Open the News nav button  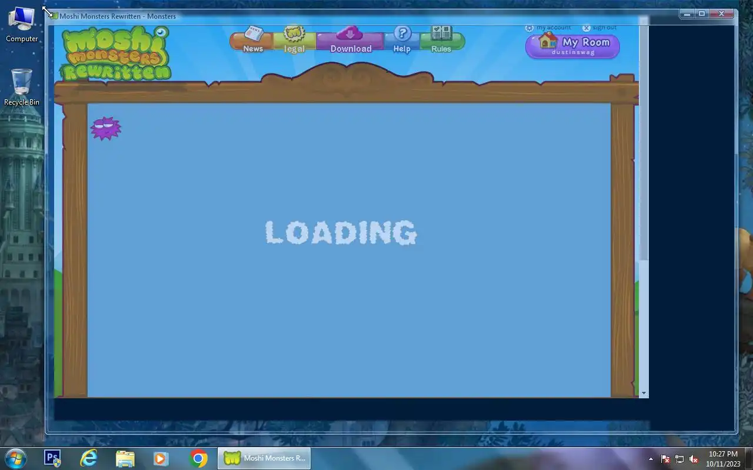[x=252, y=40]
